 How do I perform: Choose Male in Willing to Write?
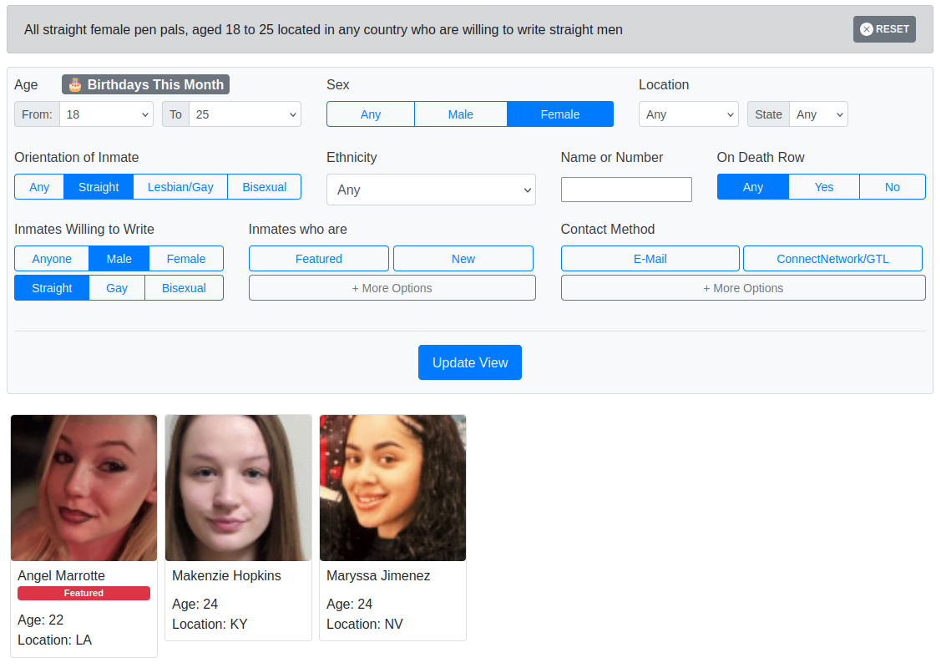[x=119, y=259]
